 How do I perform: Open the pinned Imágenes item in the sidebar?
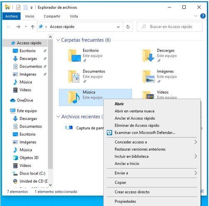tap(28, 74)
